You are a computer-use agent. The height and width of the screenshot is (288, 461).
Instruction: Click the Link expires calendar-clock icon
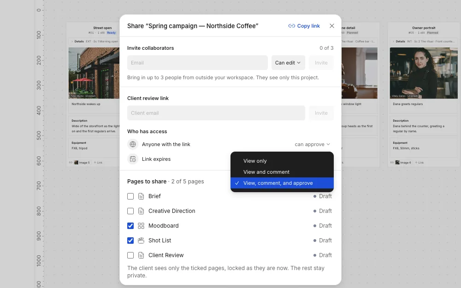tap(133, 159)
